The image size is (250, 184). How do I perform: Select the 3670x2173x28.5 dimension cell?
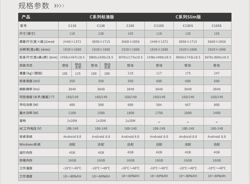[x=130, y=57]
